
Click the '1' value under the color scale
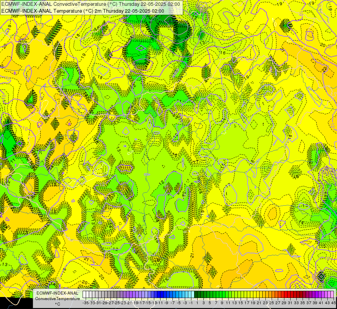(x=197, y=303)
